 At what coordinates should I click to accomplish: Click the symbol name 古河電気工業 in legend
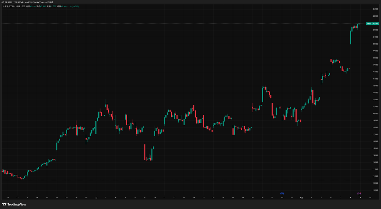click(x=8, y=6)
